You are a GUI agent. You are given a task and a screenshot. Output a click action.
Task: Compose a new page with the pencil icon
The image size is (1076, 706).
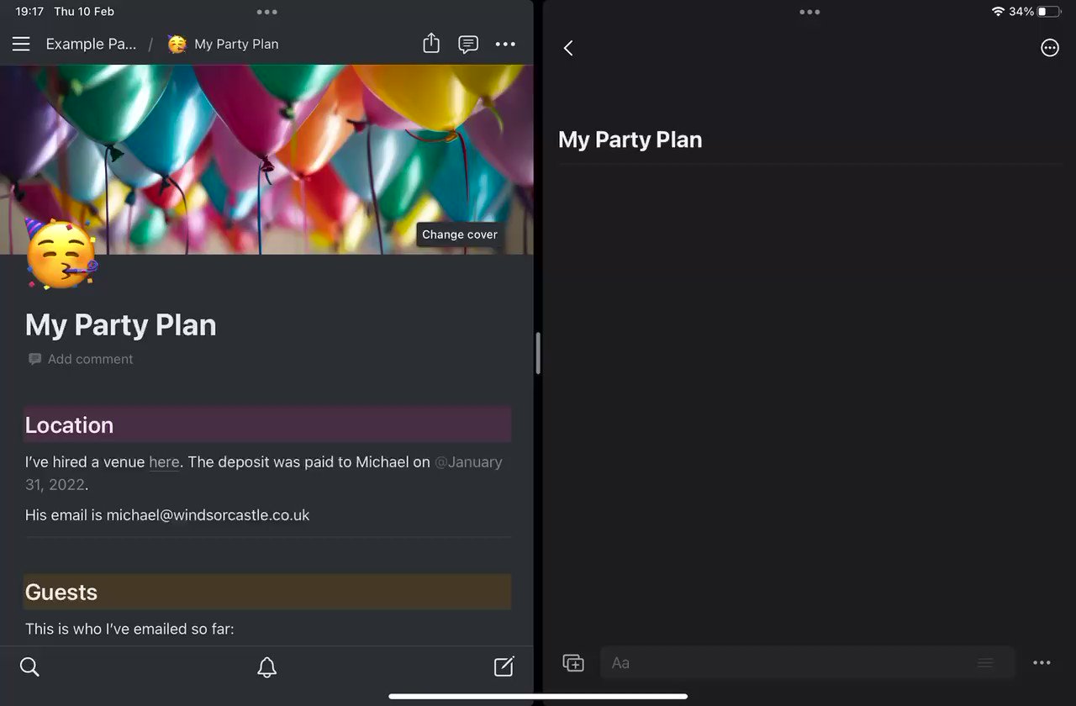(x=504, y=666)
